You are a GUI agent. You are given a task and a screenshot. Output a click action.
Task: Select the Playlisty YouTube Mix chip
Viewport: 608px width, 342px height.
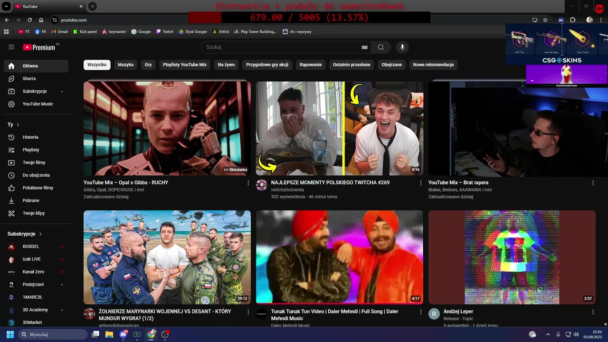pos(185,65)
